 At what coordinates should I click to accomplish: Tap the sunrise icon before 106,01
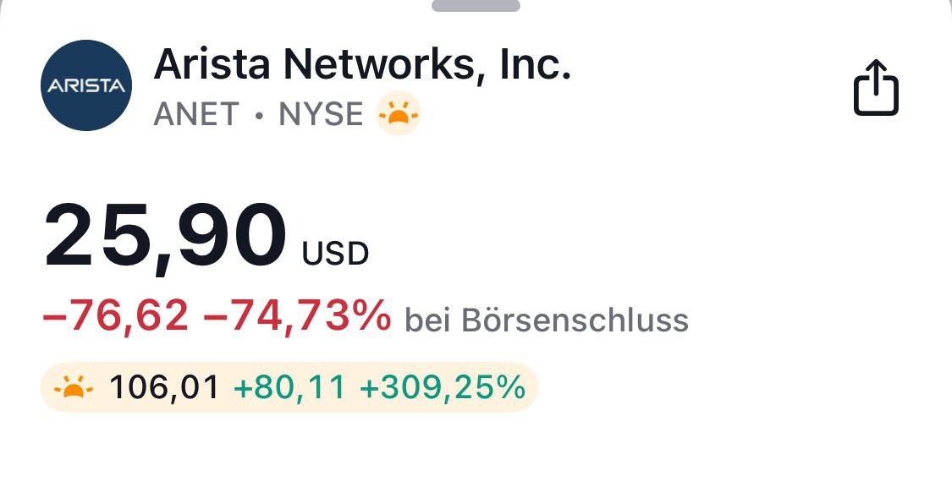click(73, 388)
